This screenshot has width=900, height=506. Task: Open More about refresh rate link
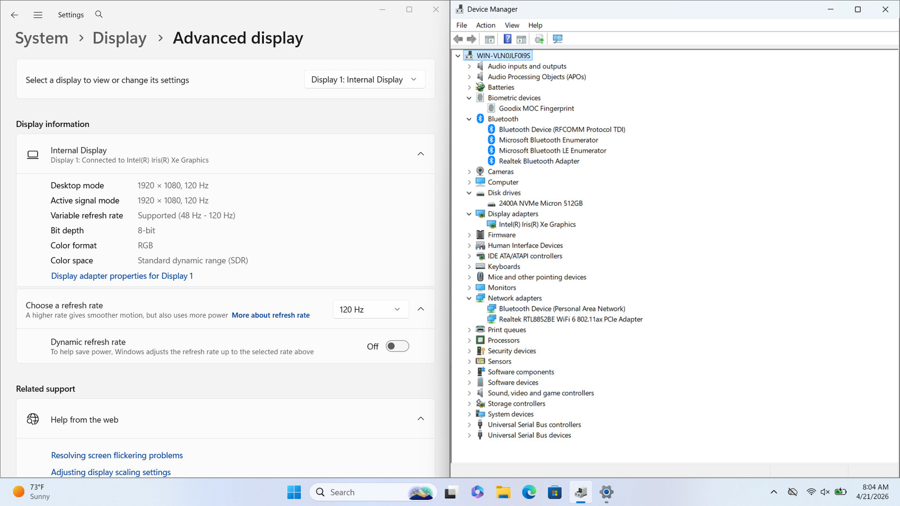(271, 315)
